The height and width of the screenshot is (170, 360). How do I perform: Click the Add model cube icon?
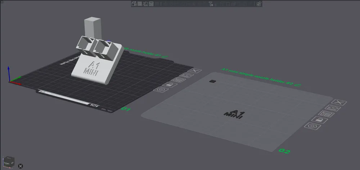coord(134,4)
